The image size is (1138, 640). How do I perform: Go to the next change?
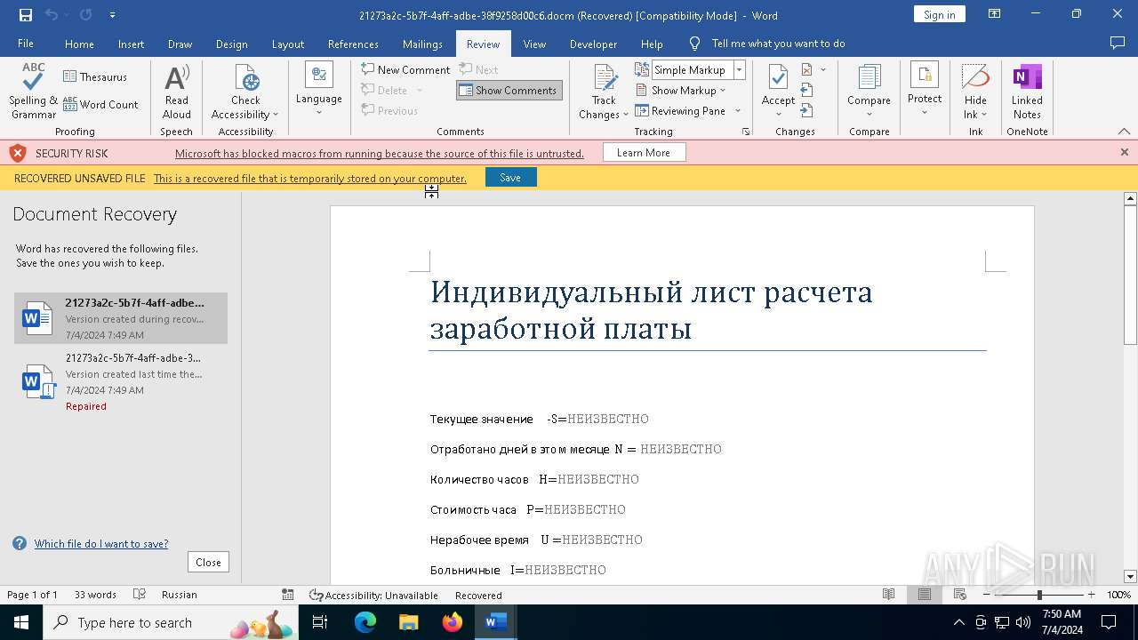[807, 110]
